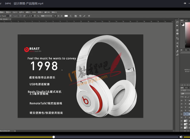Open the 帮助(H) Help menu
Screen dimensions: 190x139
point(54,12)
